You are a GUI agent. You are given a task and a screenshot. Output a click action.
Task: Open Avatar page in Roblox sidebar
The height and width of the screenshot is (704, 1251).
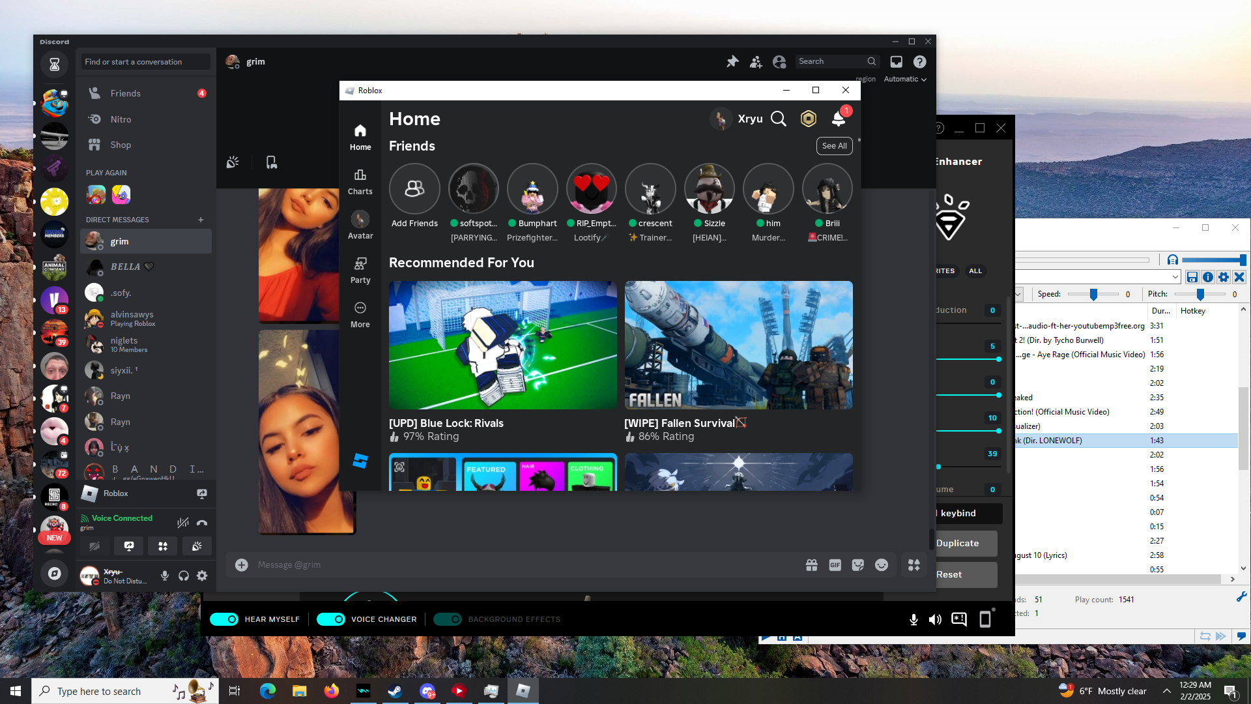pos(360,226)
